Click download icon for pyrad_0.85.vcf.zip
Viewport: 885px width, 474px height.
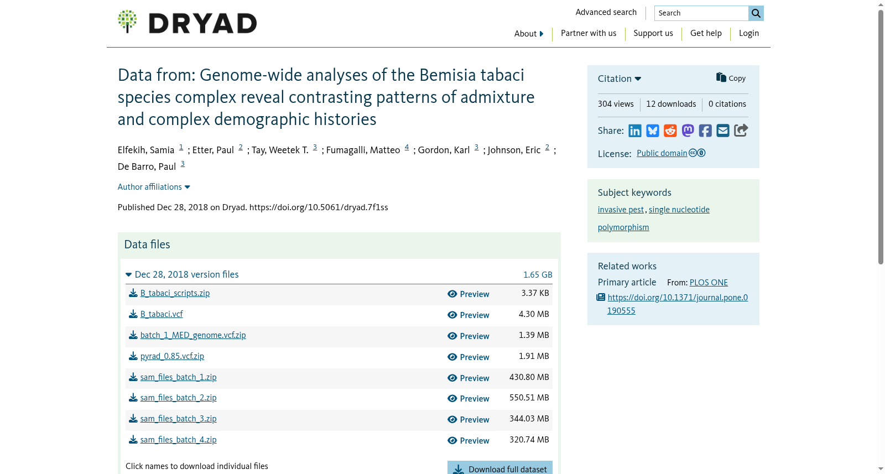(133, 356)
